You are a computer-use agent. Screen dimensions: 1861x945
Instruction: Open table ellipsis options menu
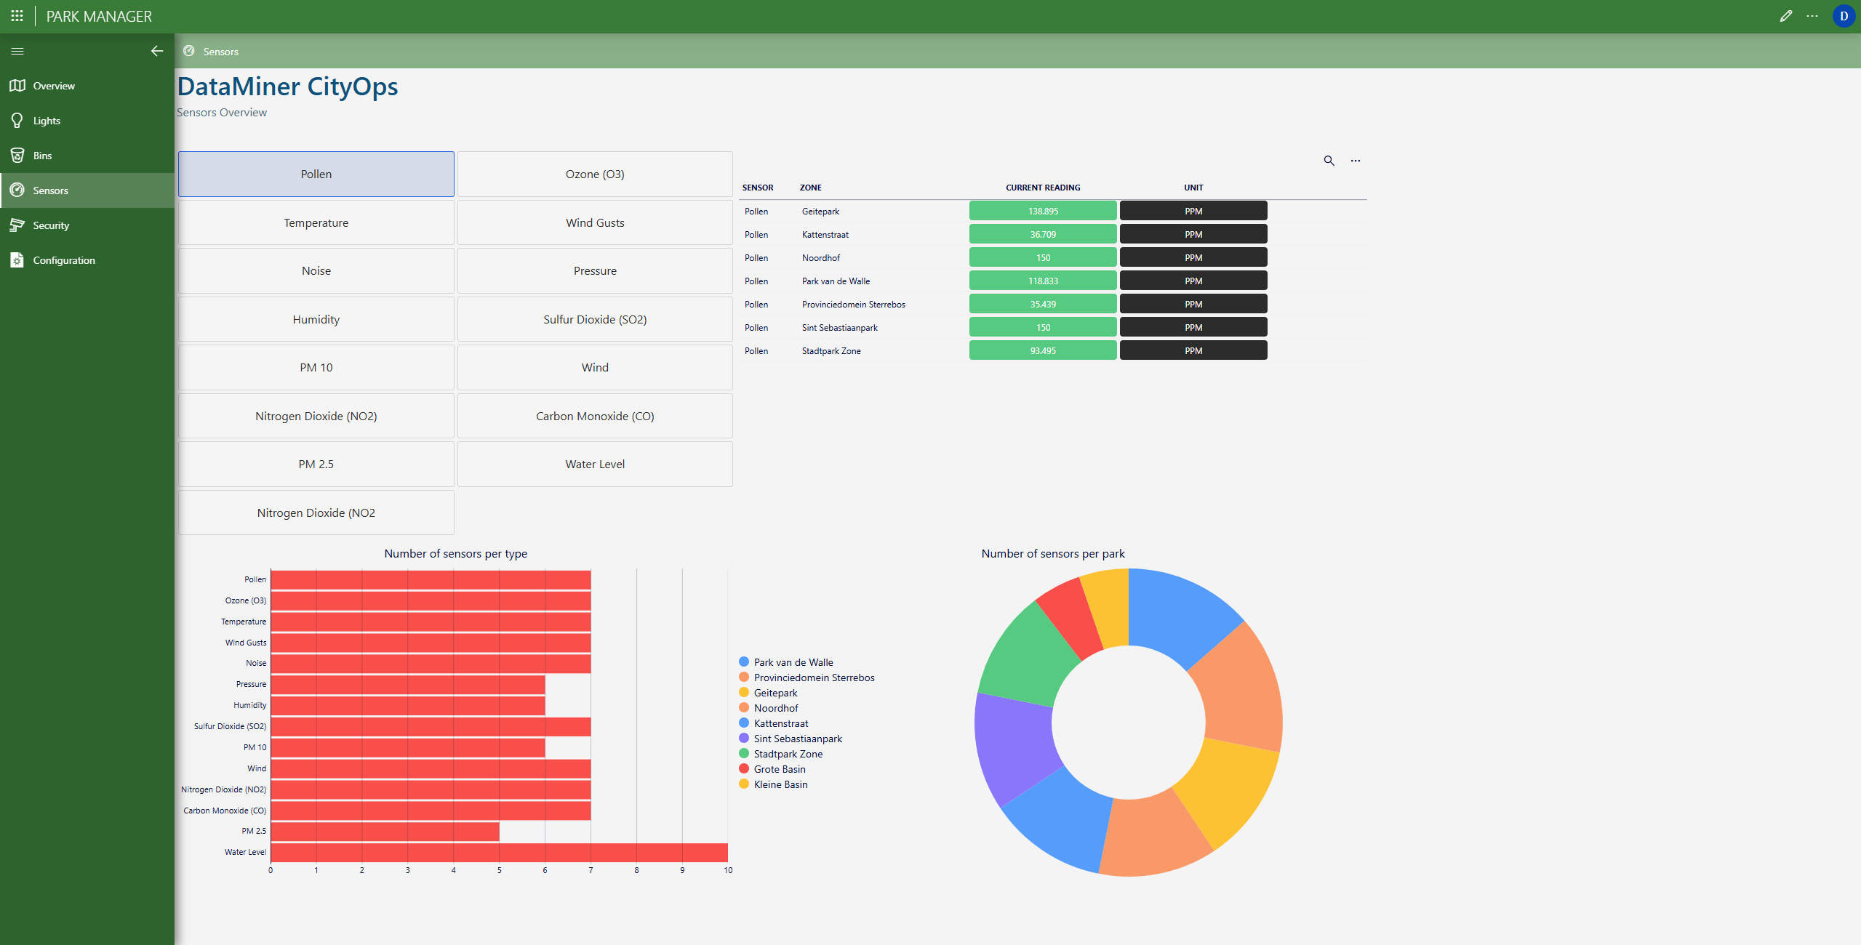1356,161
